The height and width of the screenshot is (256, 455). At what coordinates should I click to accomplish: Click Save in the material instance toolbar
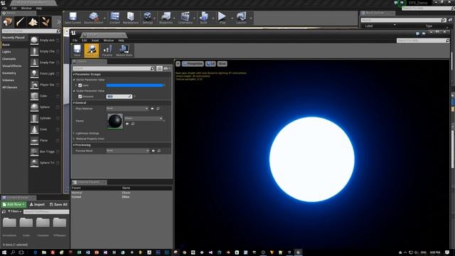[77, 50]
